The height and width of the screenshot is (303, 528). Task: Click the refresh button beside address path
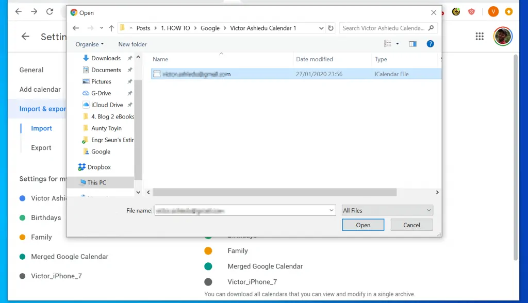pyautogui.click(x=331, y=28)
